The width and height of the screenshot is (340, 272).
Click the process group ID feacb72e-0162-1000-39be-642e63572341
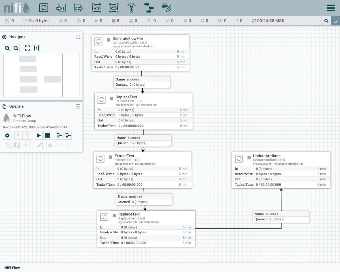pos(35,127)
